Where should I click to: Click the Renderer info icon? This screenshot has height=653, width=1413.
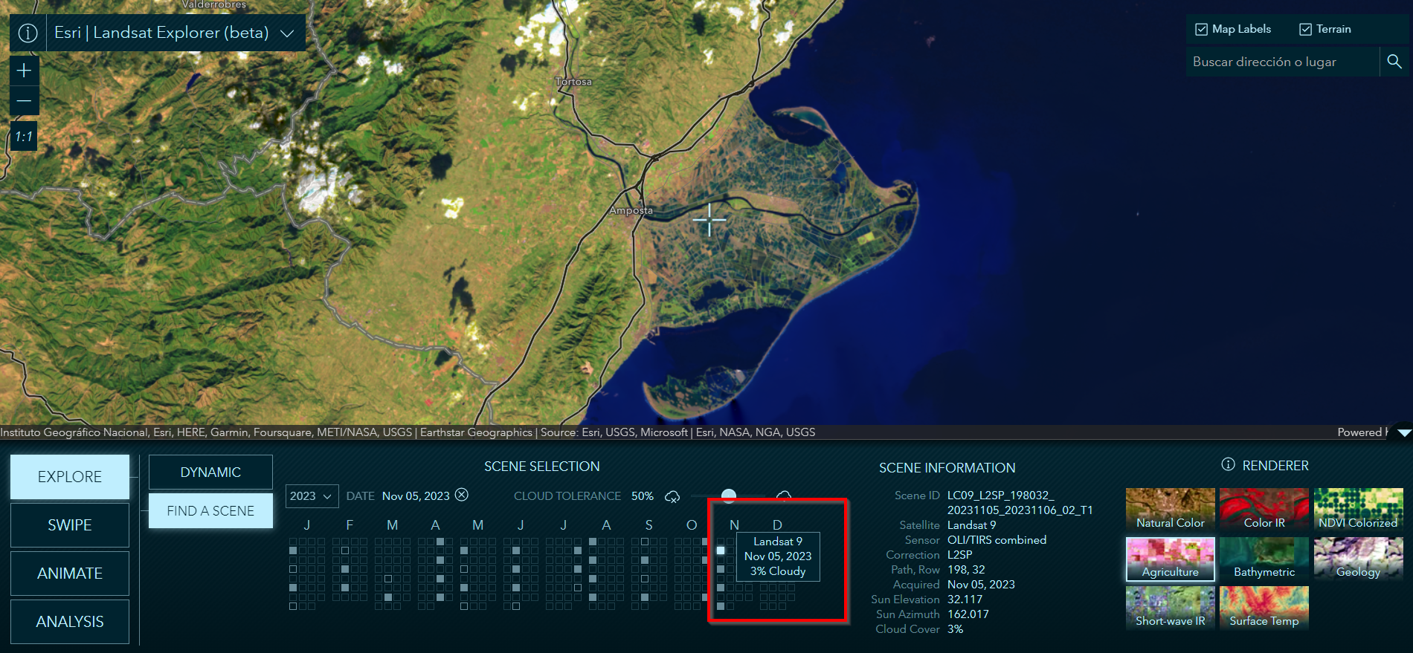1228,465
